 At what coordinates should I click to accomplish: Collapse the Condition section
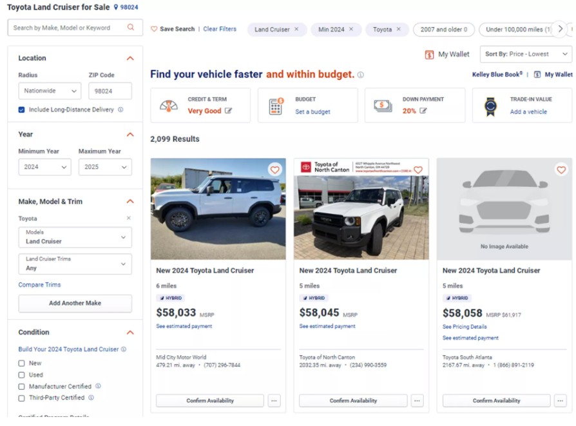tap(130, 332)
